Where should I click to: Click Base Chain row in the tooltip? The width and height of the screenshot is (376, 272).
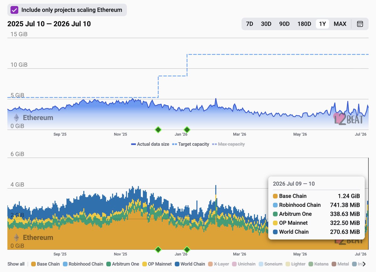(x=316, y=196)
